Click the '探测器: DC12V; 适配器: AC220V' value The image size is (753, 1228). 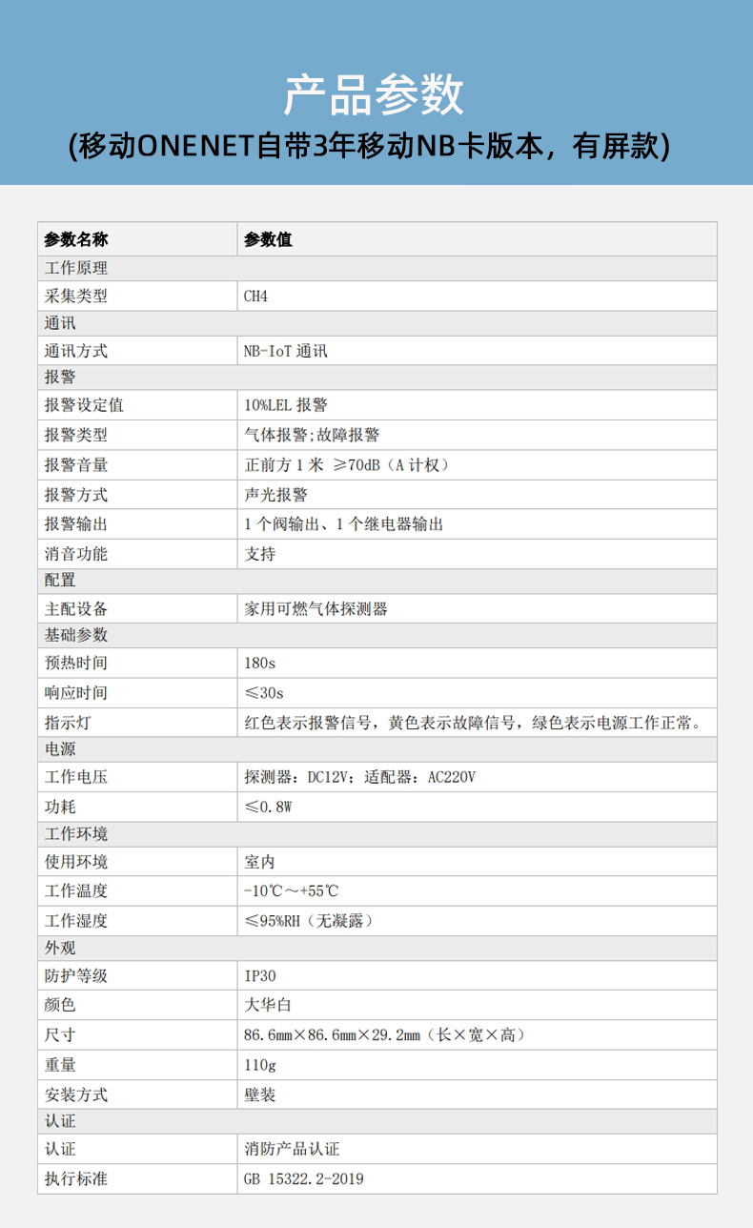pyautogui.click(x=359, y=777)
